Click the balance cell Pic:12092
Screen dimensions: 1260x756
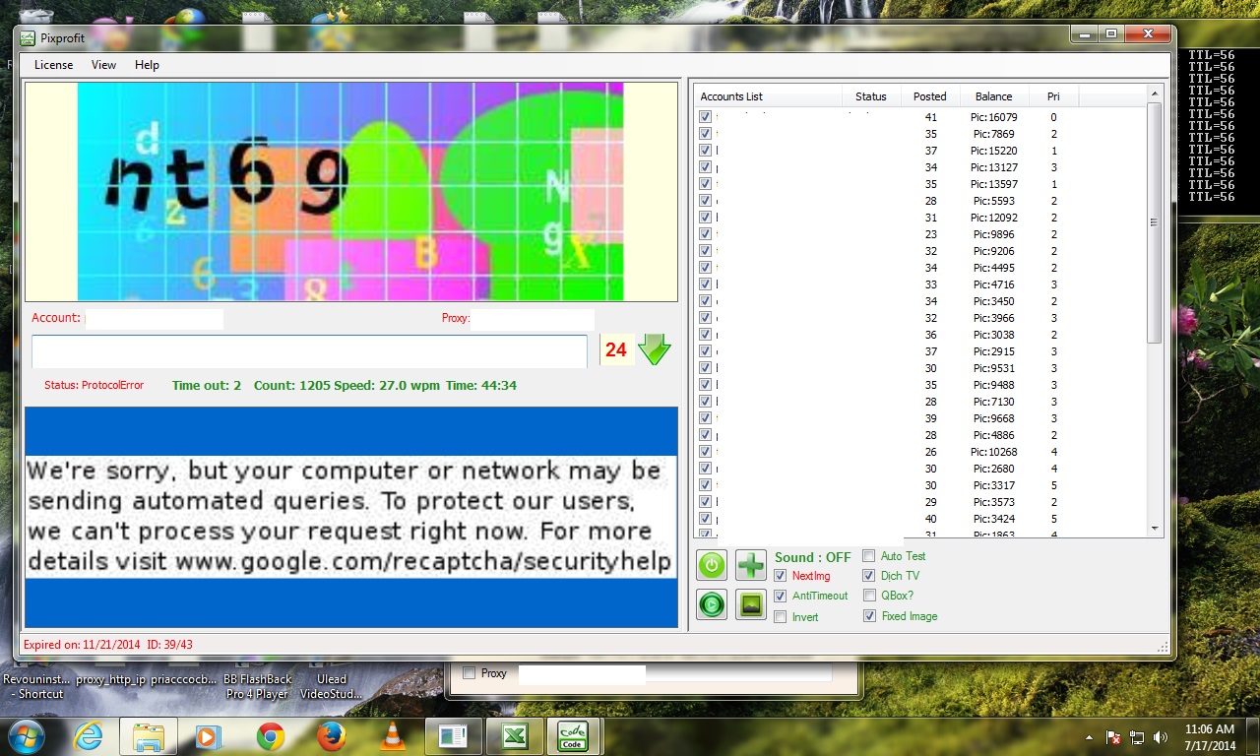click(993, 218)
